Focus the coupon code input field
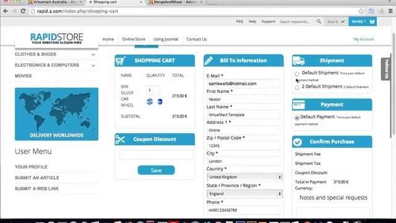The width and height of the screenshot is (396, 223). [156, 154]
